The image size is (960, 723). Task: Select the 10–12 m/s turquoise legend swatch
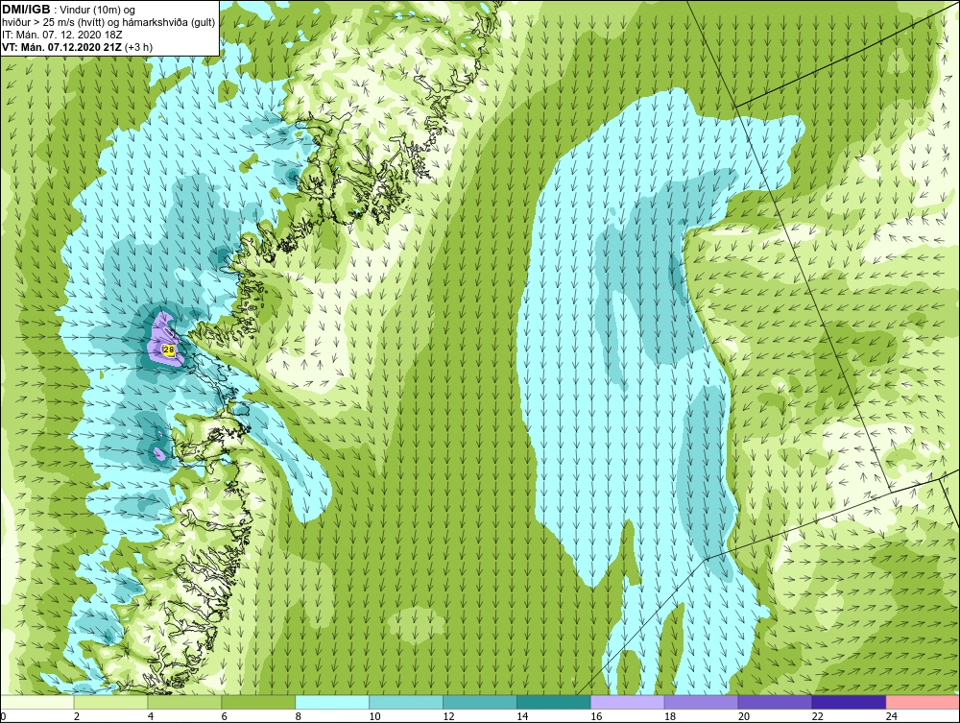(406, 702)
